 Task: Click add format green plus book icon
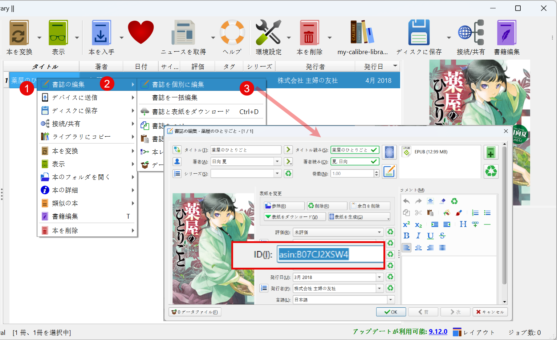(491, 153)
